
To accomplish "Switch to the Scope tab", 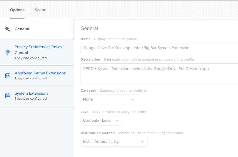I will [41, 10].
